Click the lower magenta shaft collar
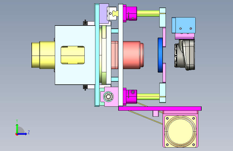The width and height of the screenshot is (233, 151). (131, 97)
